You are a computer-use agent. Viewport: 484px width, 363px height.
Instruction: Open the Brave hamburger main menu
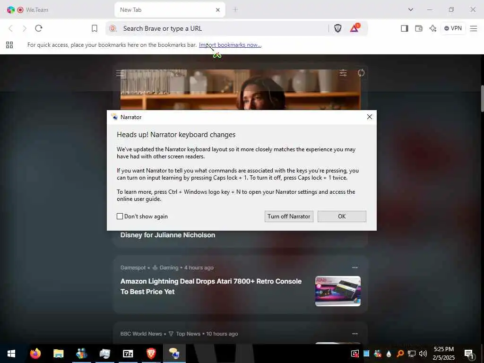(x=474, y=28)
